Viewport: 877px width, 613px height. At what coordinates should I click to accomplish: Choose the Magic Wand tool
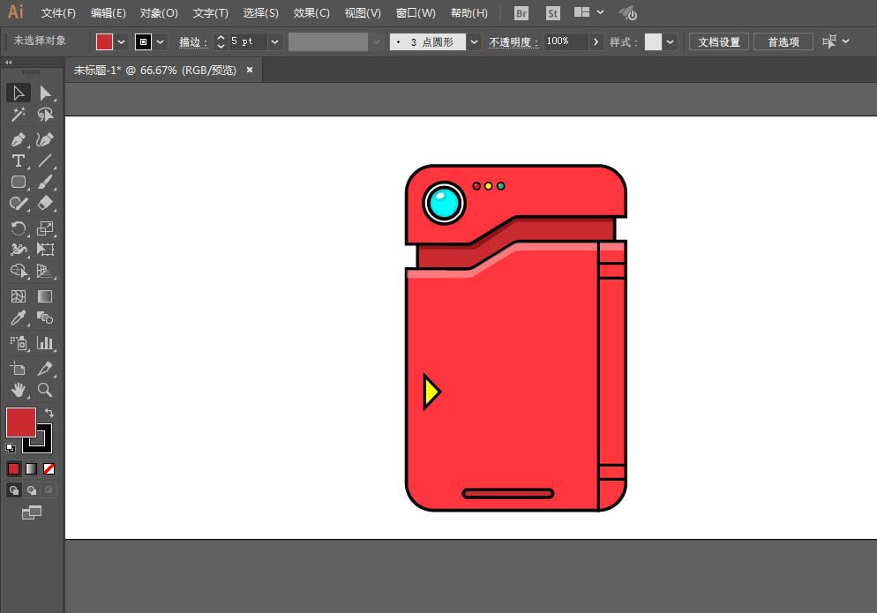18,115
